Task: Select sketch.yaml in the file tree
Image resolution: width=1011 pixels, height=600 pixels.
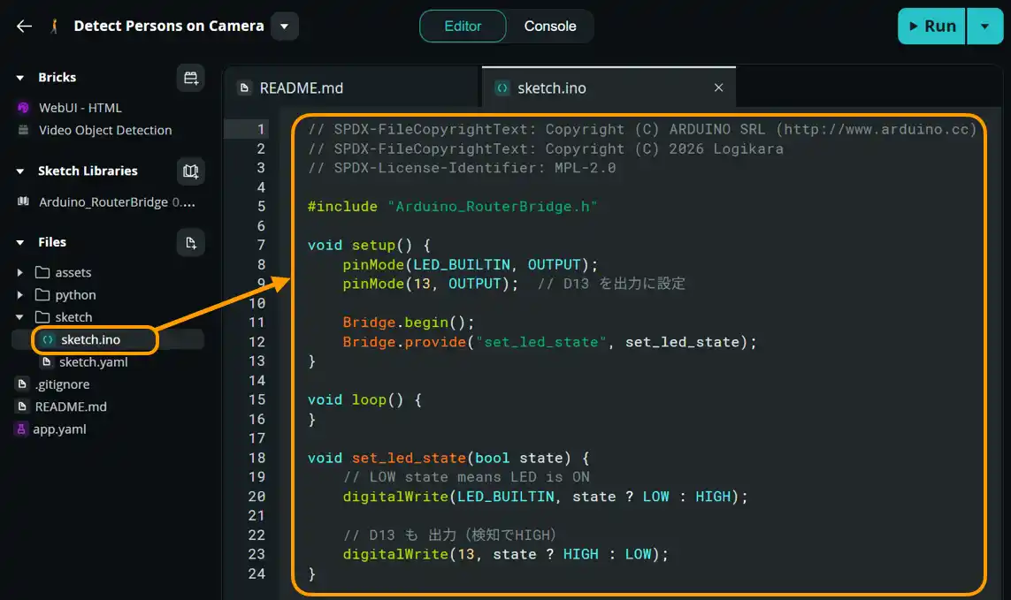Action: coord(92,361)
